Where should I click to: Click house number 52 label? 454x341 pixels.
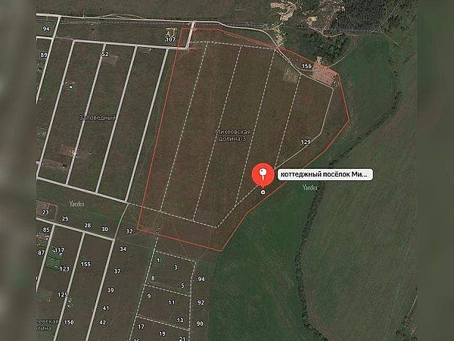pos(105,55)
